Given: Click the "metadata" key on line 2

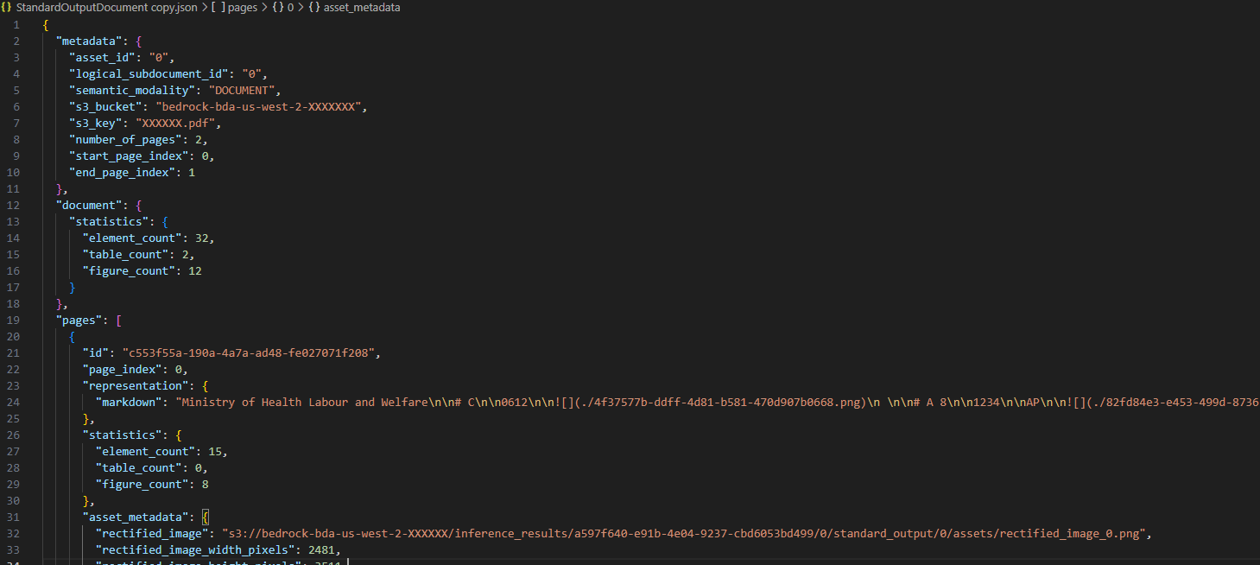Looking at the screenshot, I should (88, 41).
